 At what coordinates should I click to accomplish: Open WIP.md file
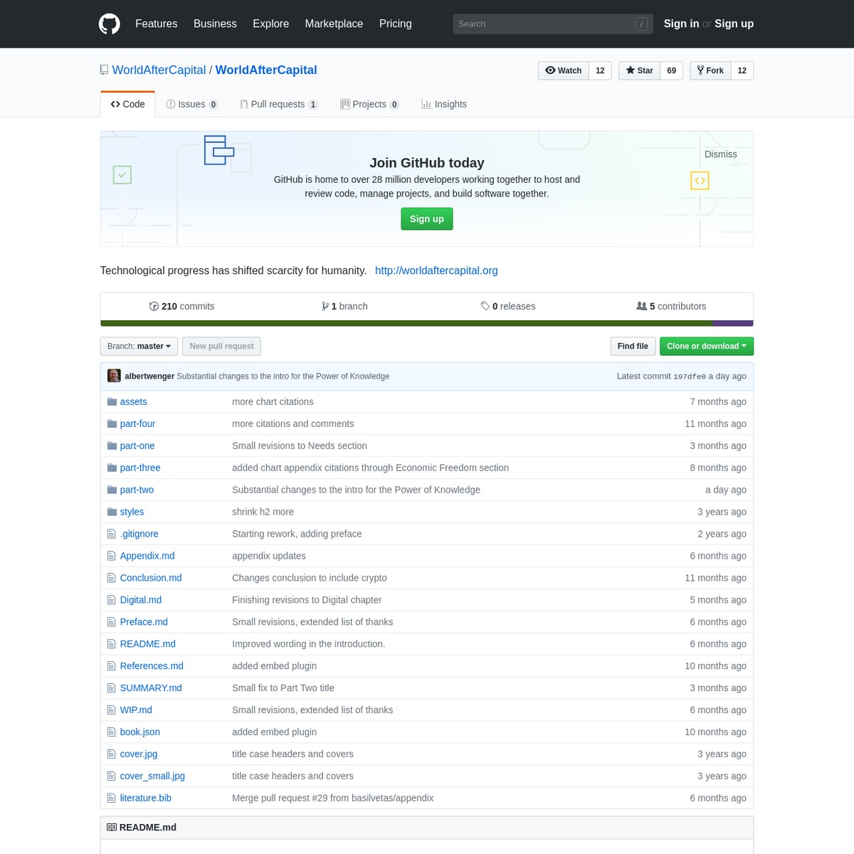point(136,710)
